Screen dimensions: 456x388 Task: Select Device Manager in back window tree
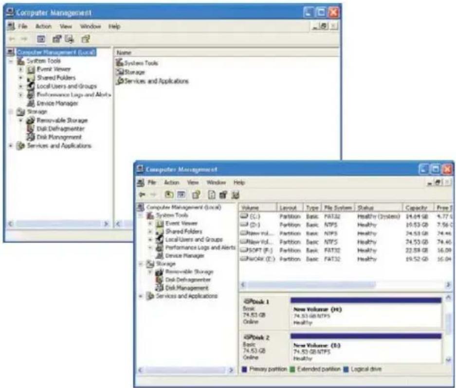(x=57, y=103)
